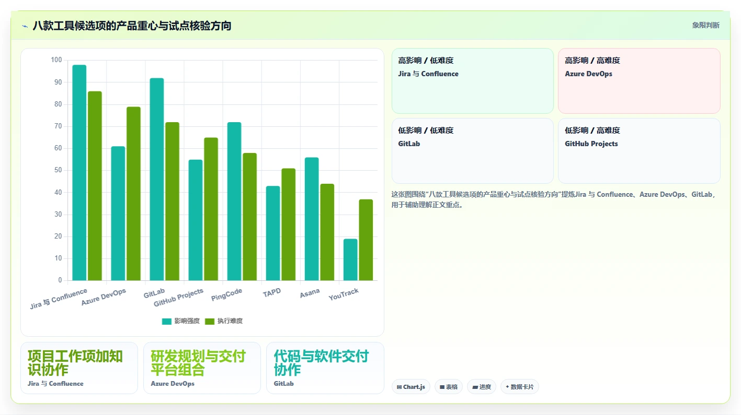Toggle the 执行难度 legend entry
The width and height of the screenshot is (741, 415).
pos(224,321)
